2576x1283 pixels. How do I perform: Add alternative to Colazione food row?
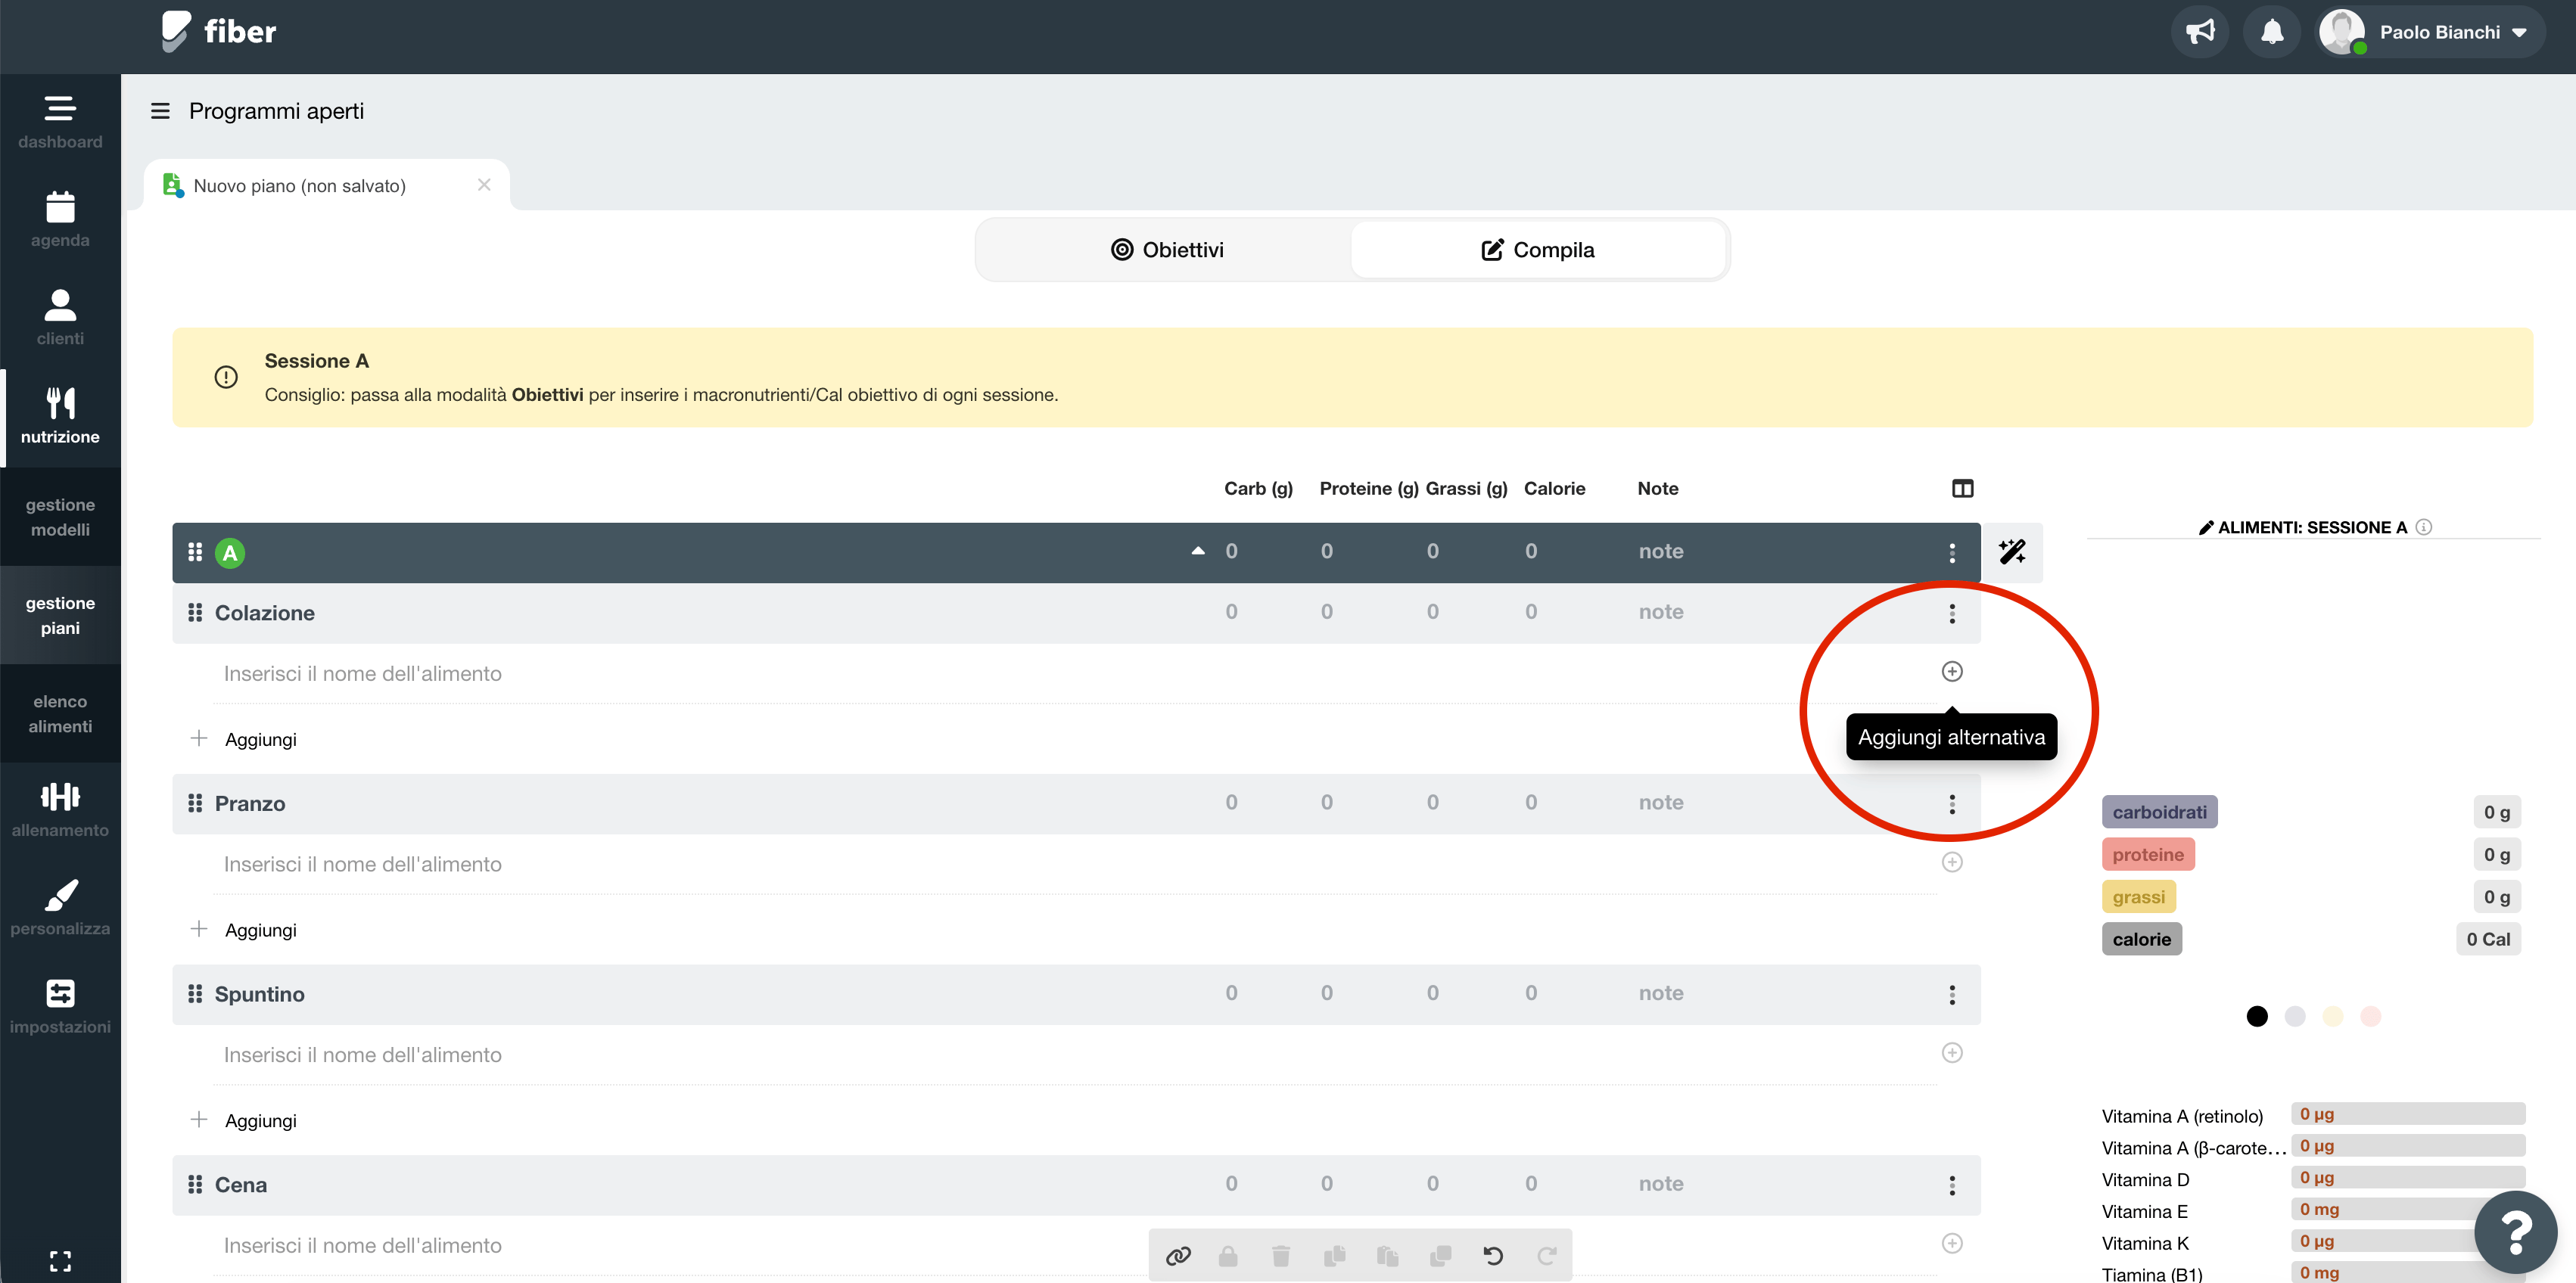point(1951,671)
